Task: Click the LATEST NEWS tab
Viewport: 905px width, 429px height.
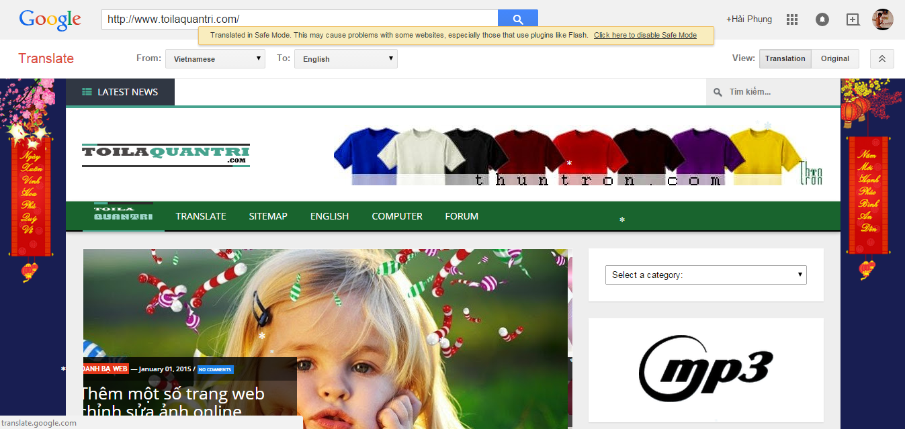Action: pyautogui.click(x=120, y=92)
